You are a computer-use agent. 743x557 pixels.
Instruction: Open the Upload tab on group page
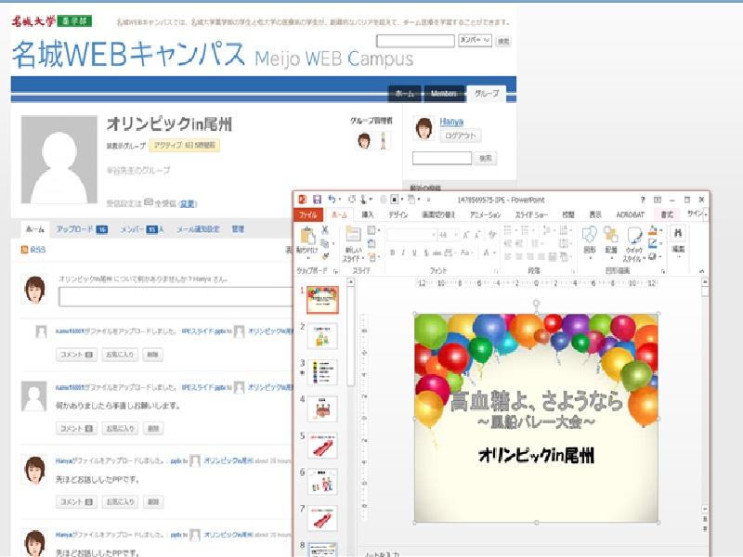point(82,229)
